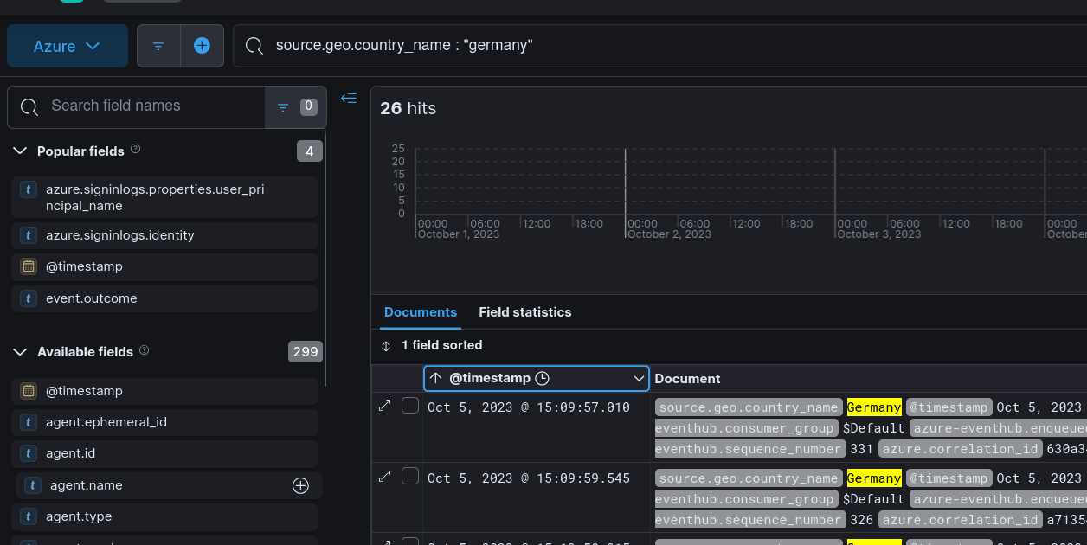Click Popular fields help info icon
Viewport: 1087px width, 545px height.
136,150
